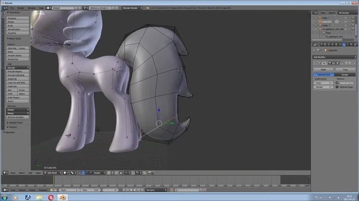Select the Catmull-Clark subdivision type tab
The width and height of the screenshot is (359, 201).
(324, 74)
